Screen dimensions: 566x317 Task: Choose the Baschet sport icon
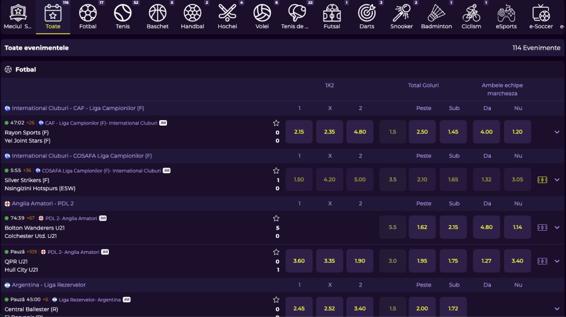pyautogui.click(x=158, y=17)
